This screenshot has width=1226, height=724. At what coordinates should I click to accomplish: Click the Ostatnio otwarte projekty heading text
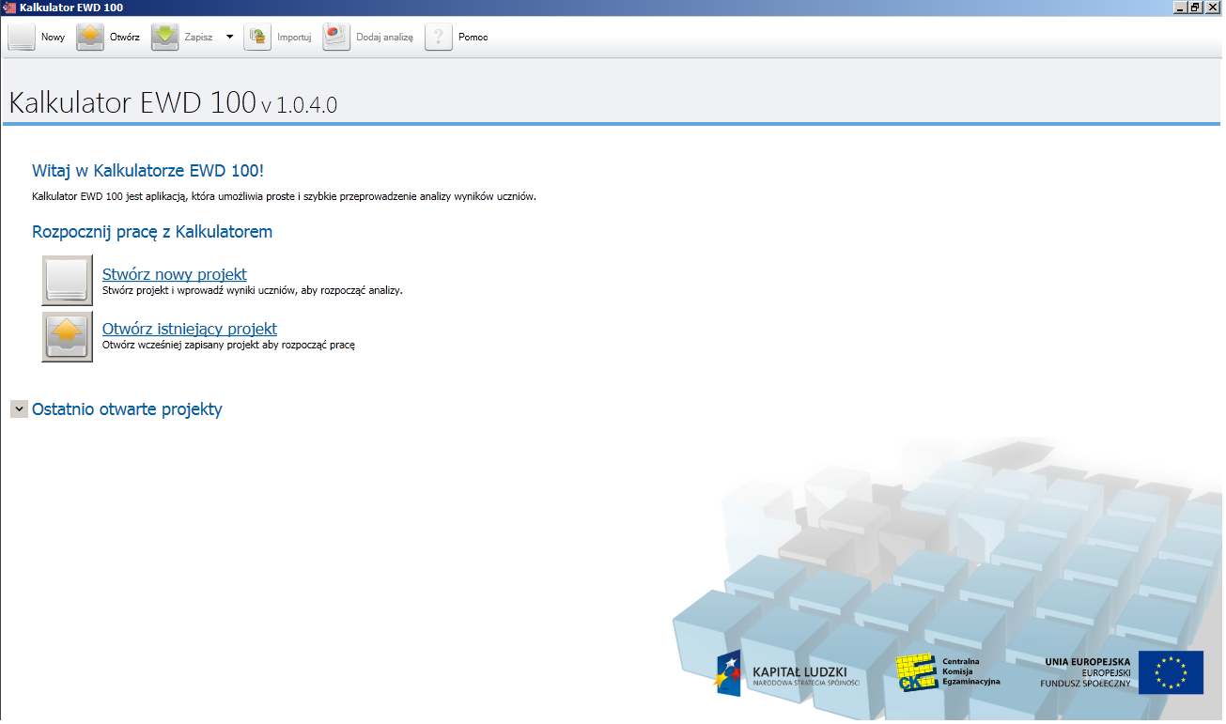127,409
